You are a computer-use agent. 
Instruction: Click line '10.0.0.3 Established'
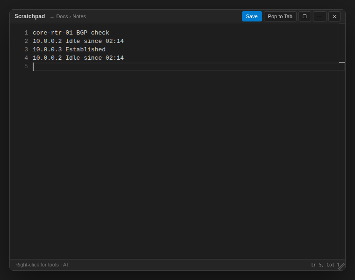tap(69, 49)
